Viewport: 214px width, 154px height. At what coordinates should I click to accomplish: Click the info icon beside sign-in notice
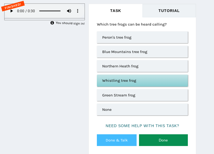point(52,23)
